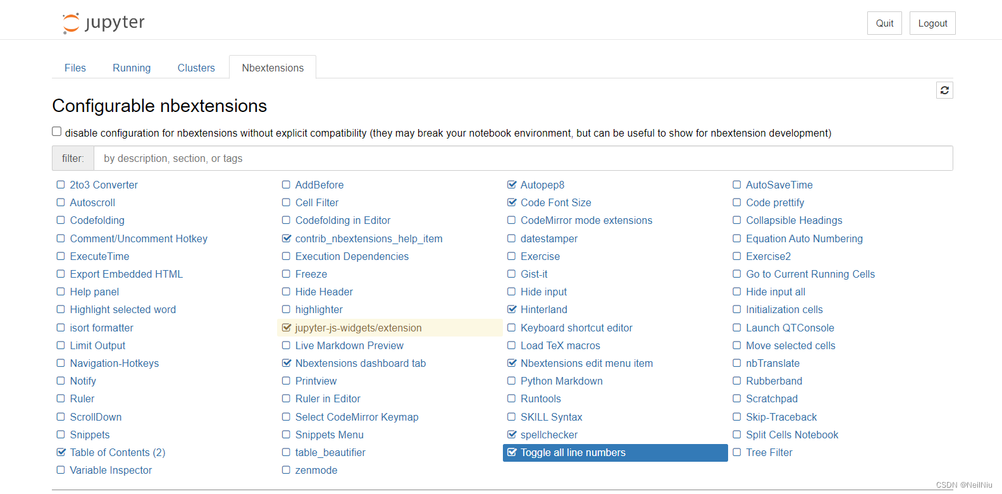This screenshot has height=494, width=1002.
Task: Open Export Embedded HTML extension
Action: pos(126,274)
